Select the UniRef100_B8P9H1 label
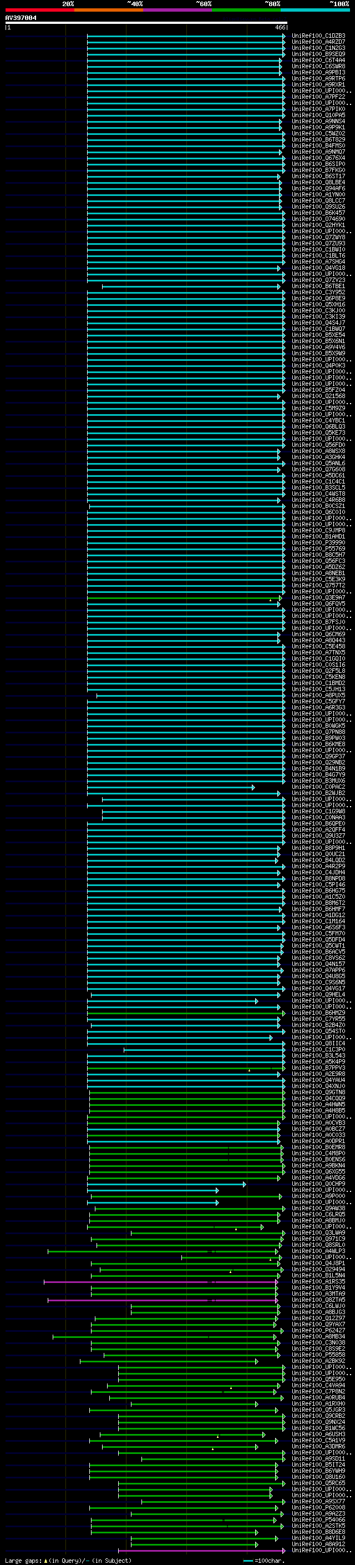 (x=318, y=848)
